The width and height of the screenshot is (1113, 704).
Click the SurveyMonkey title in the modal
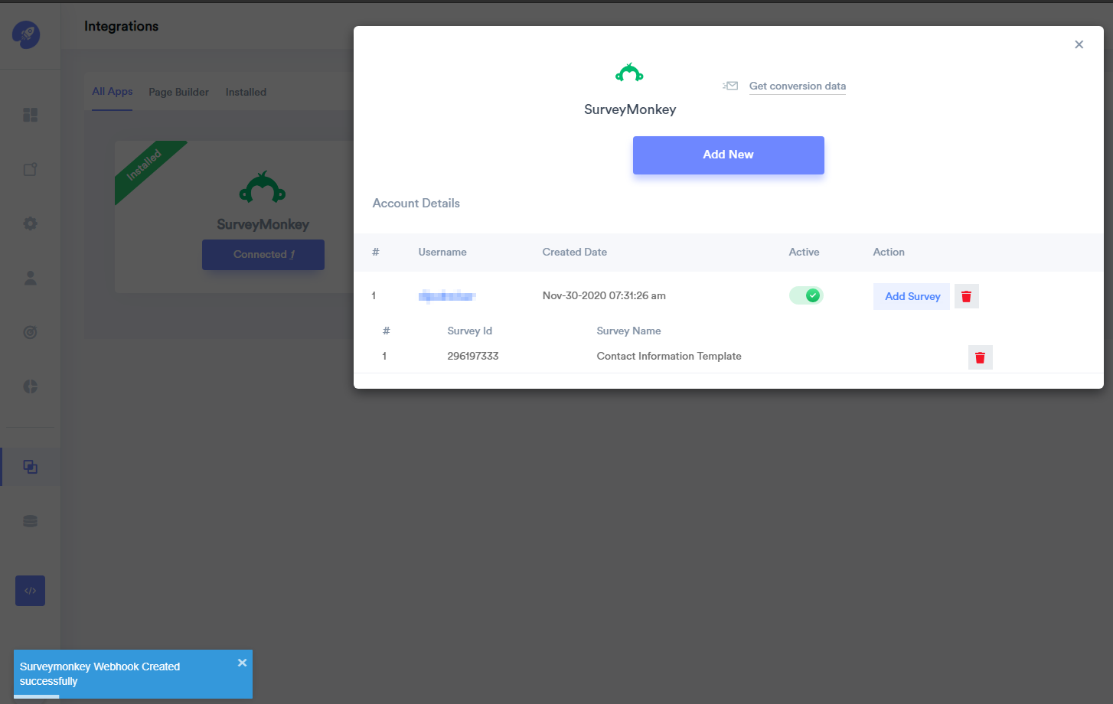pyautogui.click(x=630, y=109)
